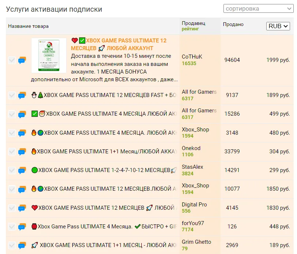The height and width of the screenshot is (254, 297).
Task: Click chat icon in Grim Ghetto row
Action: pyautogui.click(x=22, y=245)
